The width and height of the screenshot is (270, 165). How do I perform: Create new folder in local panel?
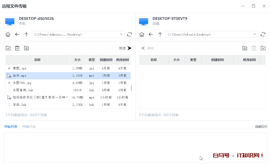pos(8,48)
